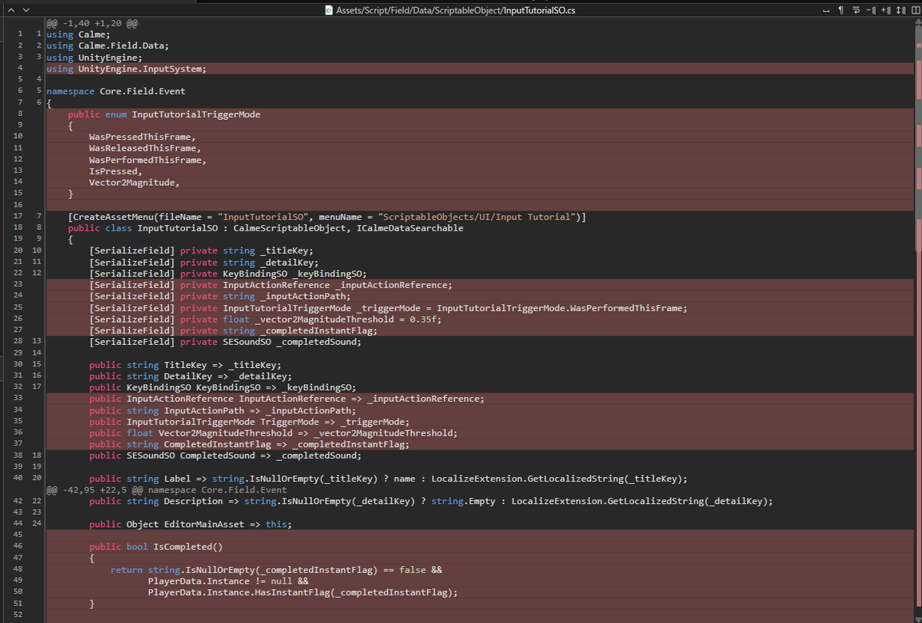This screenshot has height=623, width=922.
Task: Click the public string Description property line
Action: (x=431, y=501)
